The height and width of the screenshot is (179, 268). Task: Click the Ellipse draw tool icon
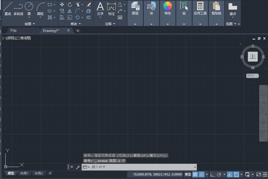[x=50, y=11]
